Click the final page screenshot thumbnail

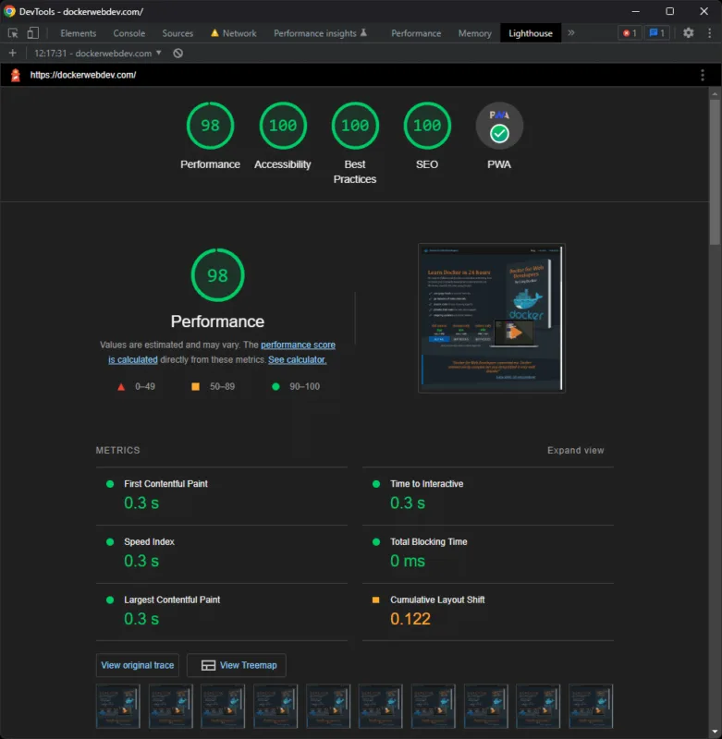[x=491, y=318]
